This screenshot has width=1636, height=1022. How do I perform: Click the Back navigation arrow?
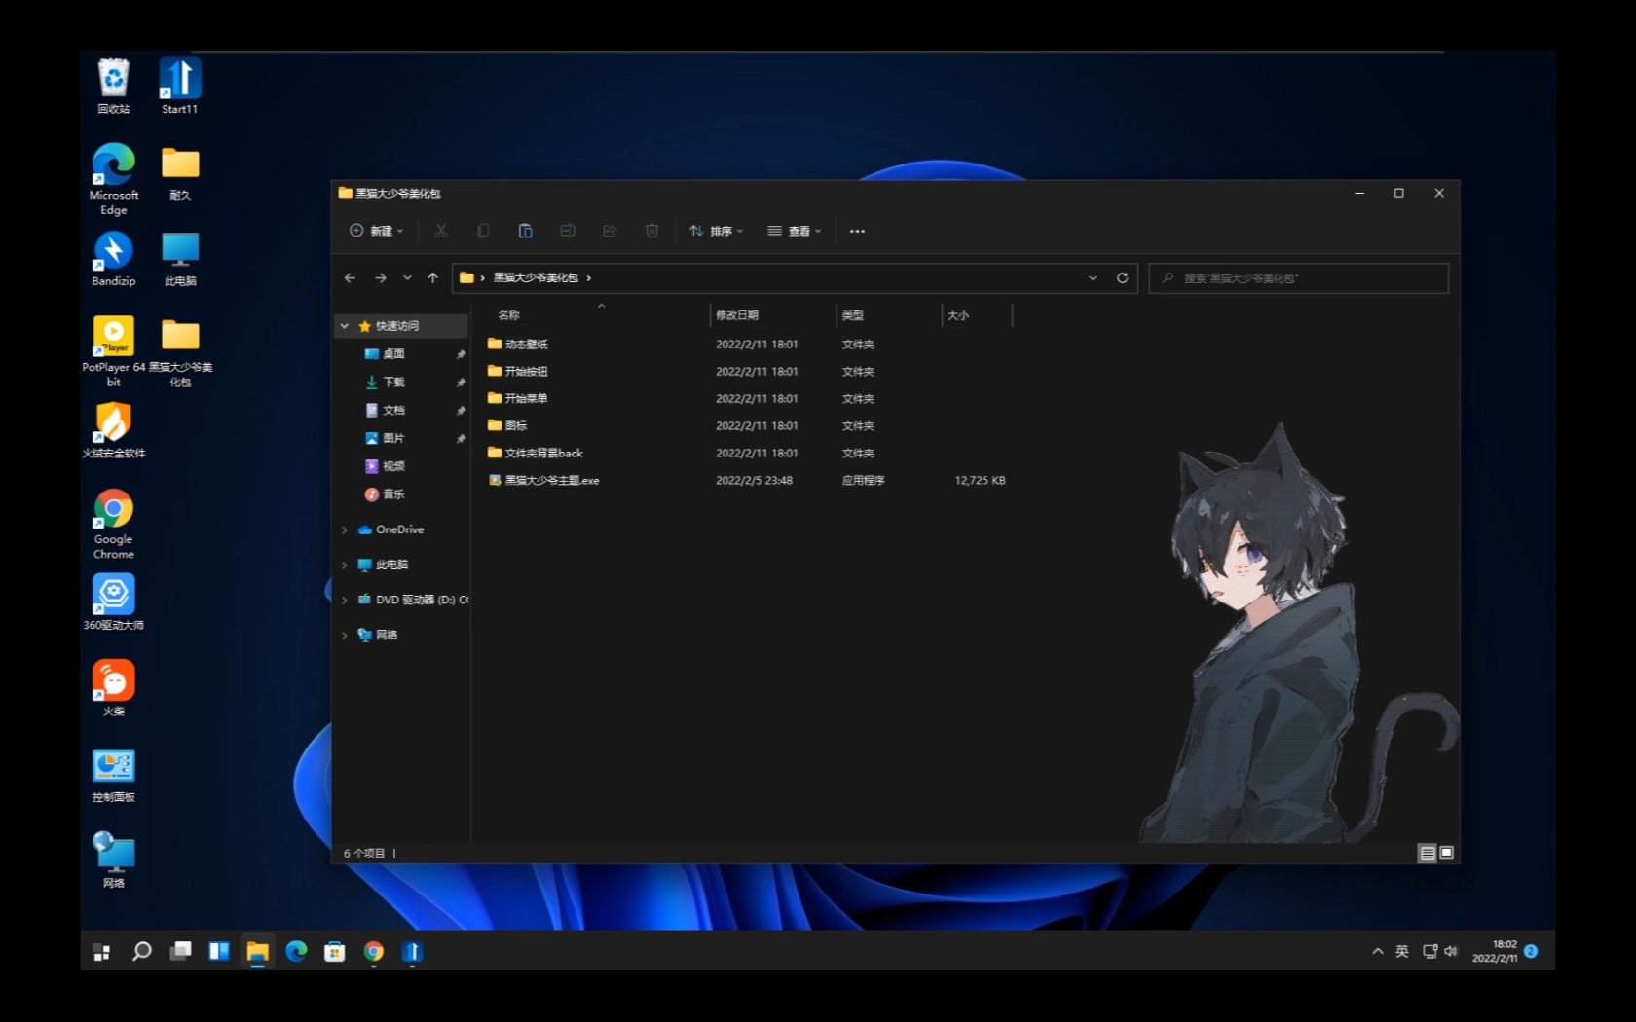[351, 278]
